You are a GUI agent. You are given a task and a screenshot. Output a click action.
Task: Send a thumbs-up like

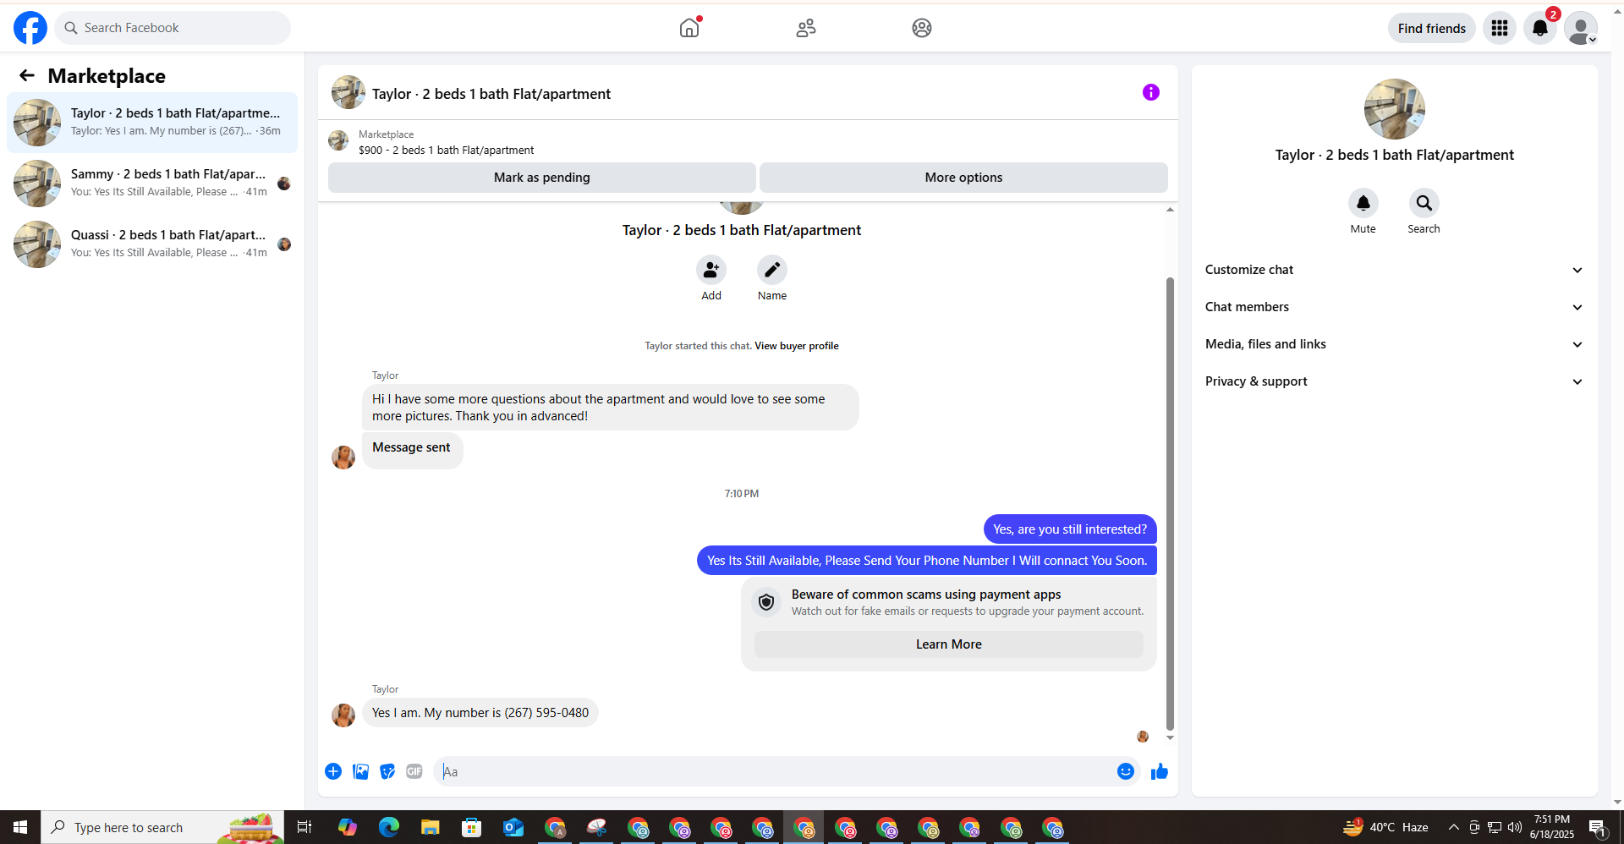coord(1160,771)
